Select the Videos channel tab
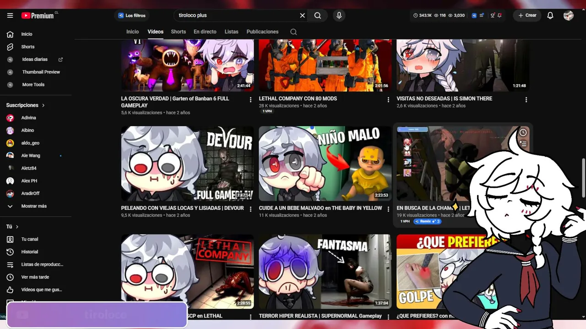The image size is (586, 329). coord(155,32)
